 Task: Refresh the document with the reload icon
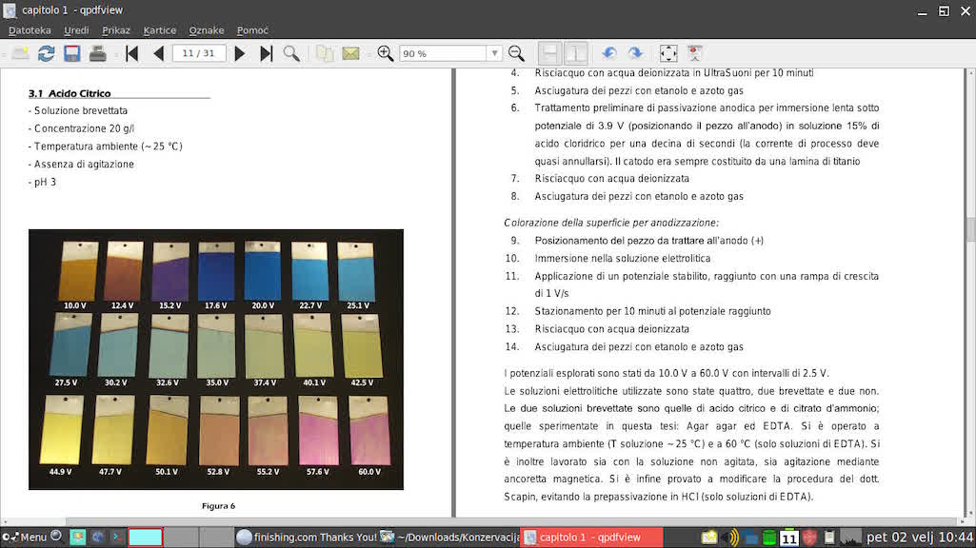point(46,54)
